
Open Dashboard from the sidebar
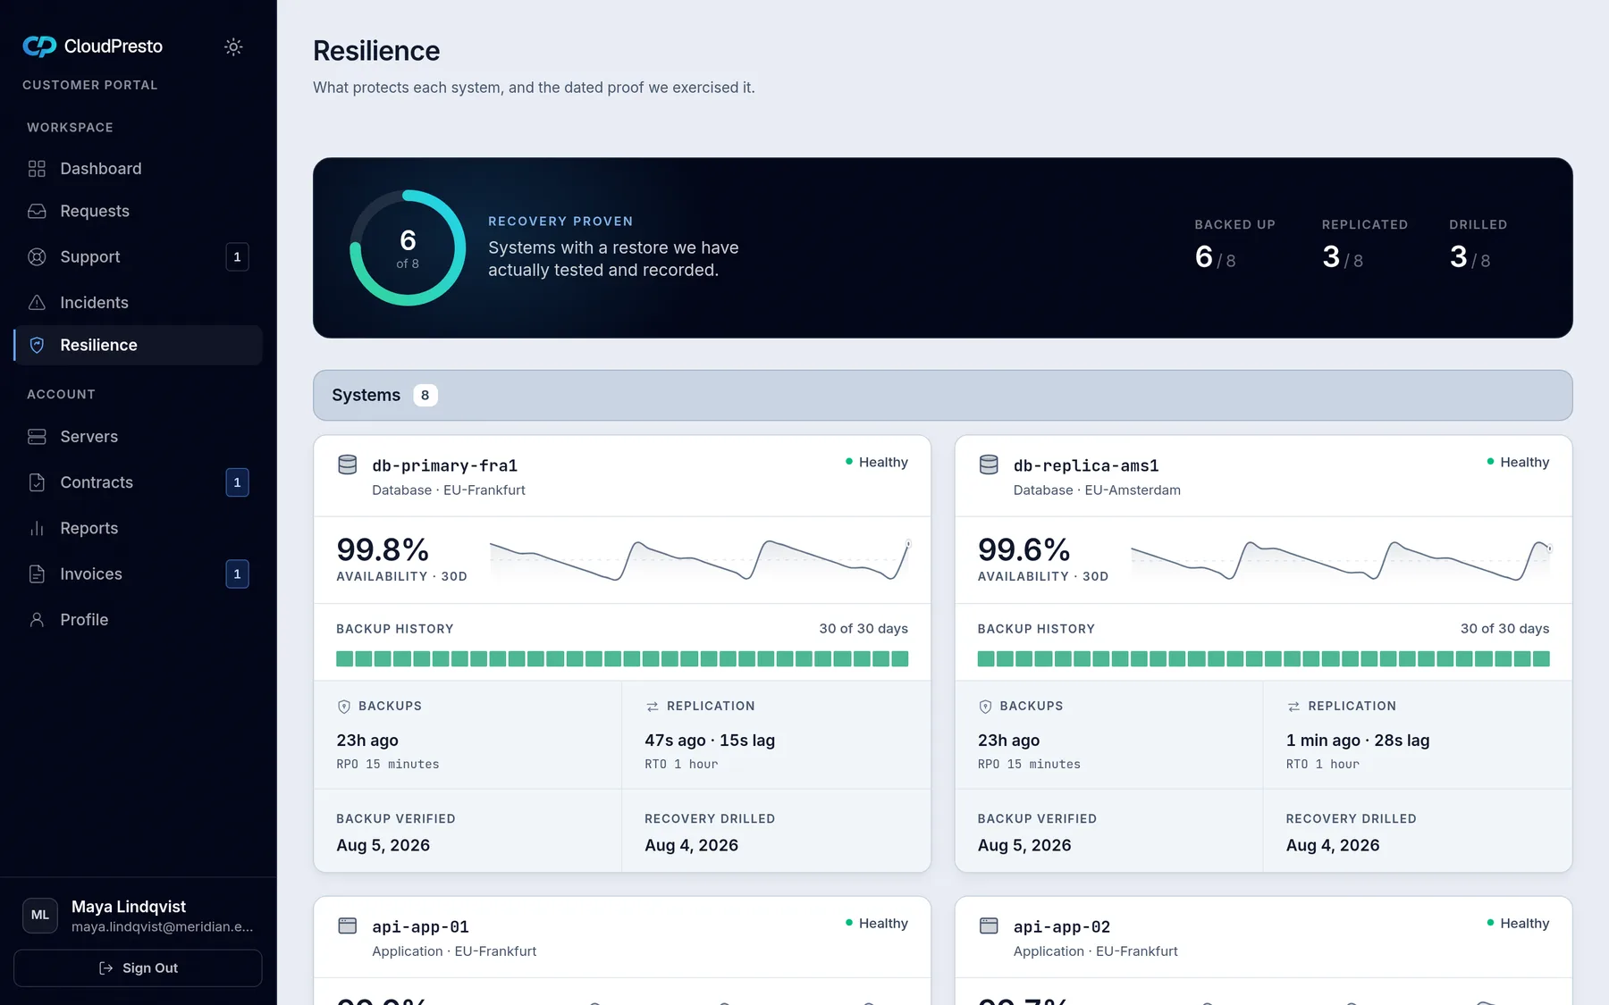[x=138, y=169]
